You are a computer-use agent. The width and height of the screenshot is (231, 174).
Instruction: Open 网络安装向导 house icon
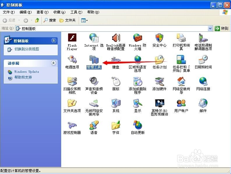[181, 81]
